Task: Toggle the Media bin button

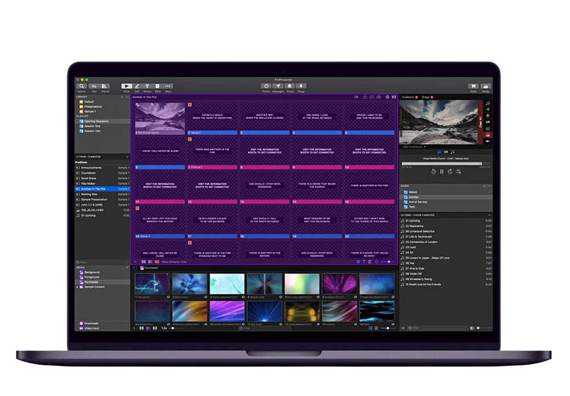Action: coord(486,86)
